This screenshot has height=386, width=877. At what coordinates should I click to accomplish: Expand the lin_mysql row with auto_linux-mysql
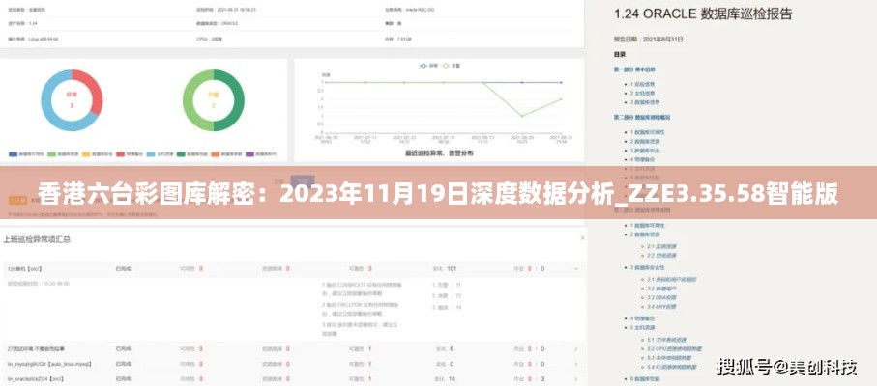tap(576, 364)
